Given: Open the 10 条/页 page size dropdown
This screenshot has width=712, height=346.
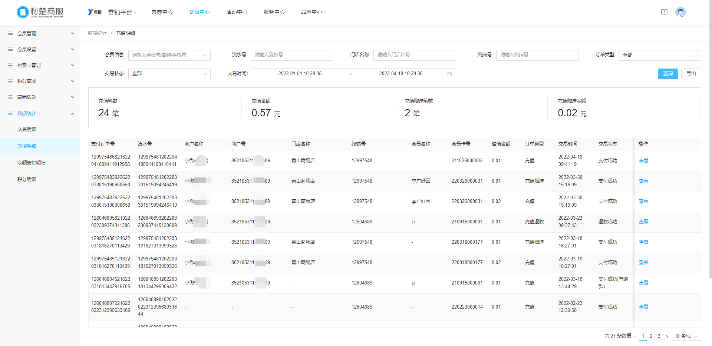Looking at the screenshot, I should [x=686, y=336].
